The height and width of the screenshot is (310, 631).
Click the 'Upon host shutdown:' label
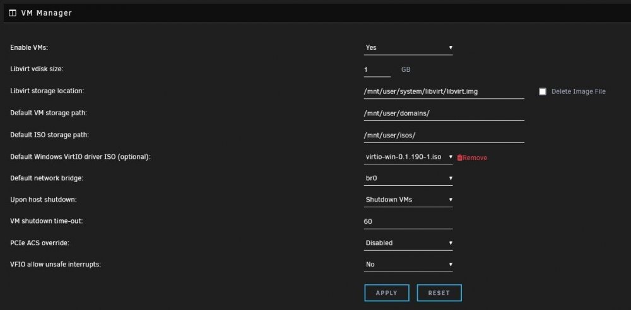click(44, 200)
